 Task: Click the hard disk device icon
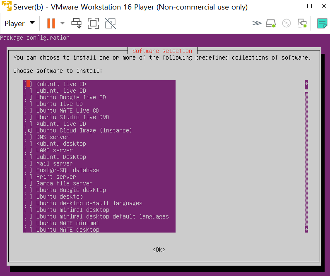pyautogui.click(x=271, y=23)
